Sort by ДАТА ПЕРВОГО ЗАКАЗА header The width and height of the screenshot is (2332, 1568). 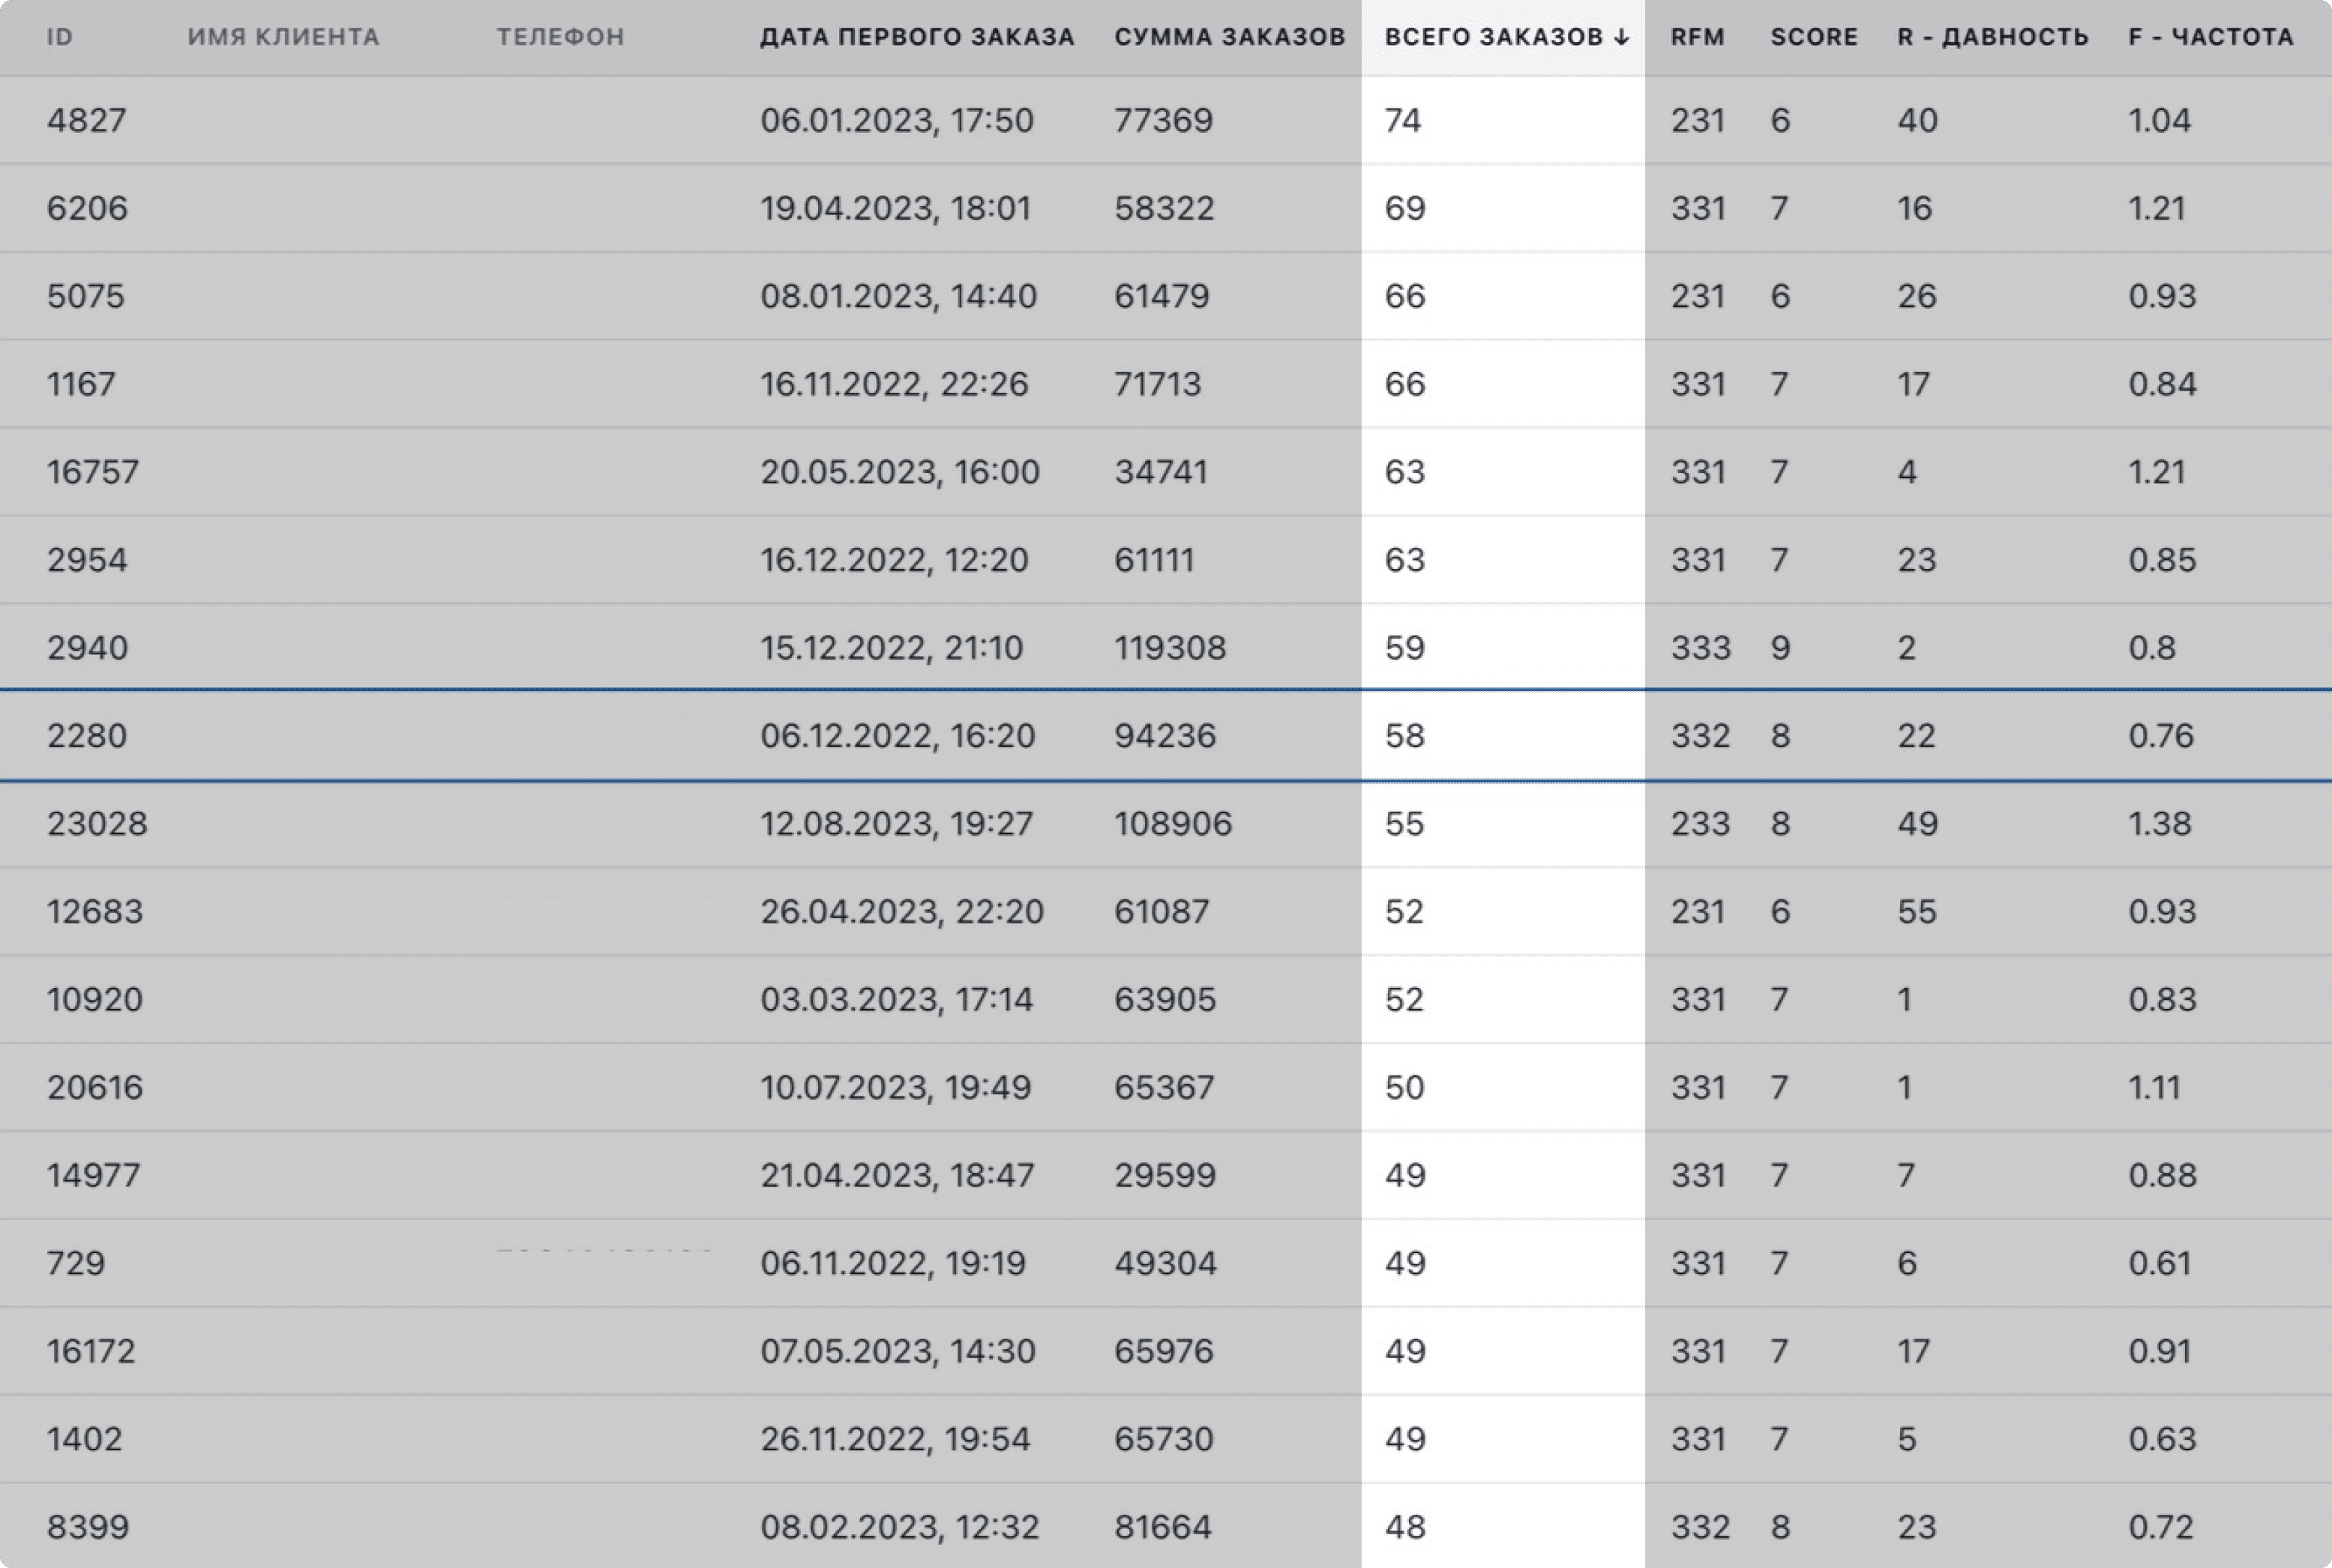(916, 38)
